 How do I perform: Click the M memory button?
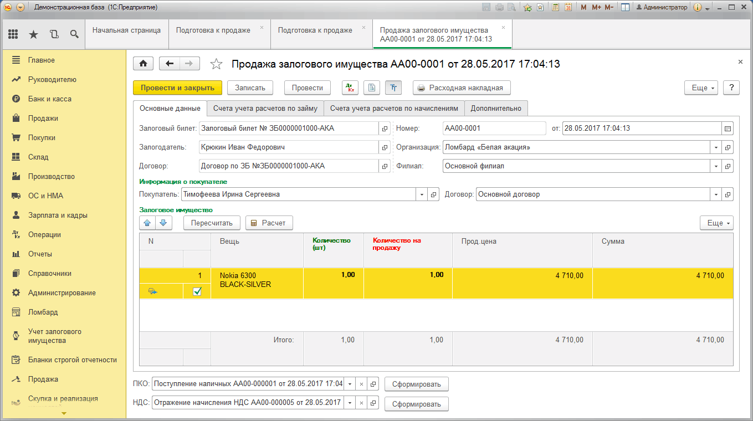click(x=583, y=7)
